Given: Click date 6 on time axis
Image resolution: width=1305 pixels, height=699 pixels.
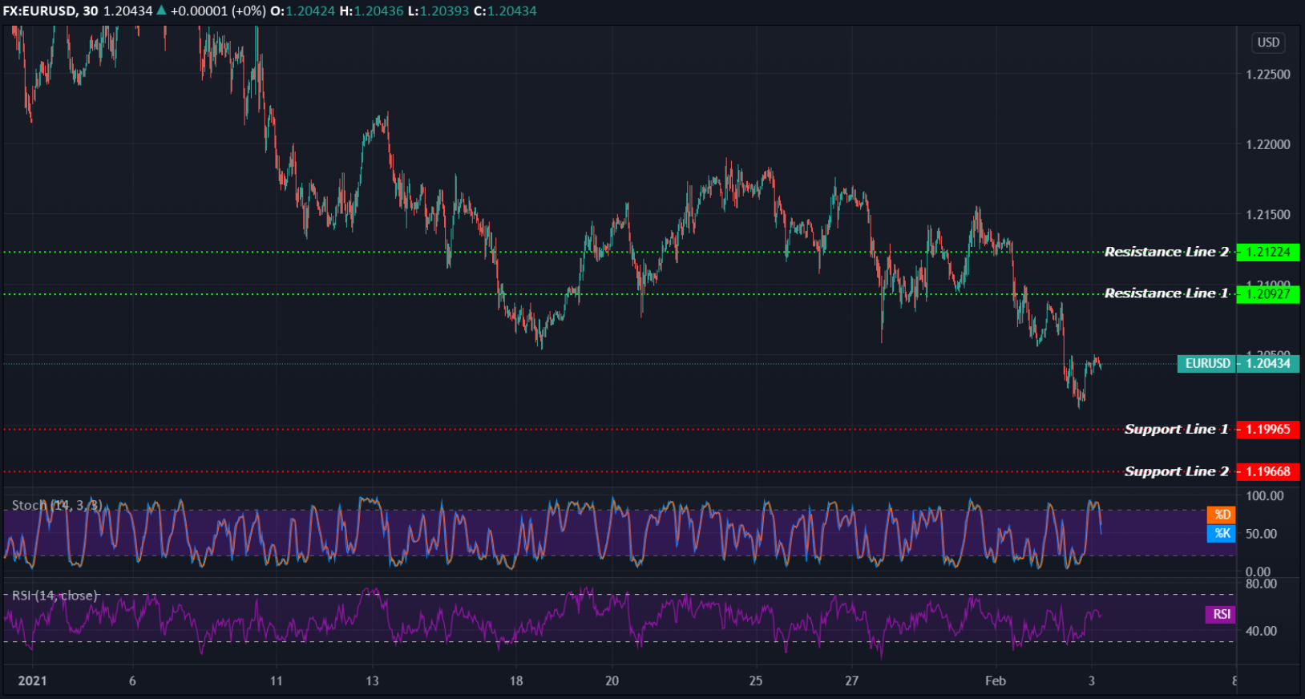Looking at the screenshot, I should pos(132,681).
